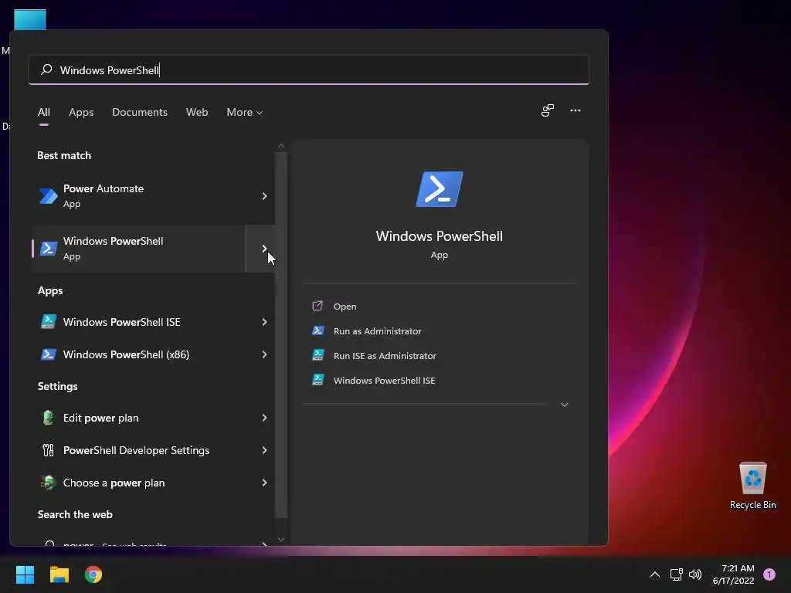Click the results scroll up arrow
791x593 pixels.
pos(281,146)
